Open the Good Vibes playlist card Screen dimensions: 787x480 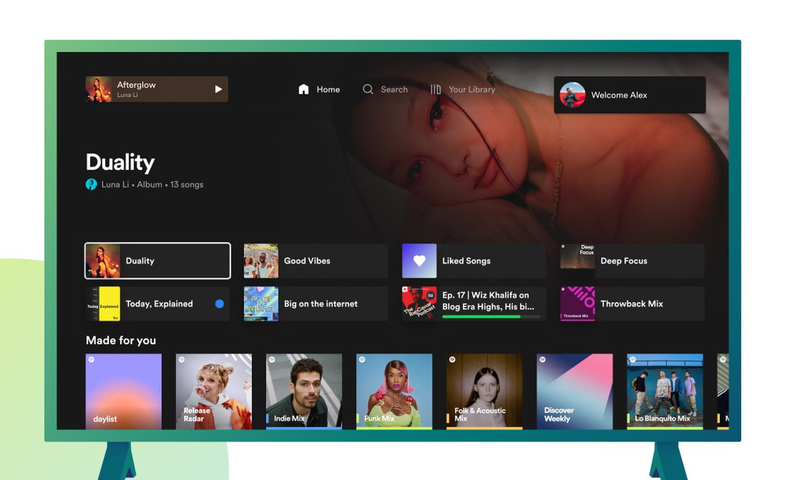(x=315, y=261)
